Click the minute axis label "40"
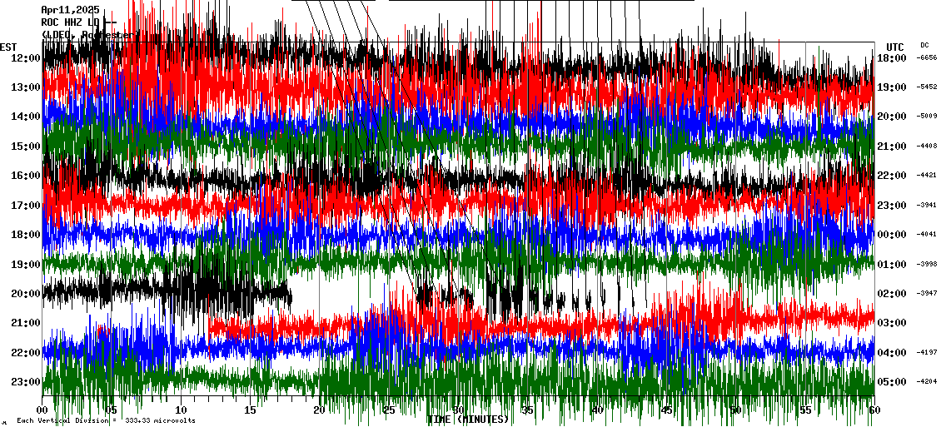Image resolution: width=941 pixels, height=432 pixels. (x=597, y=410)
